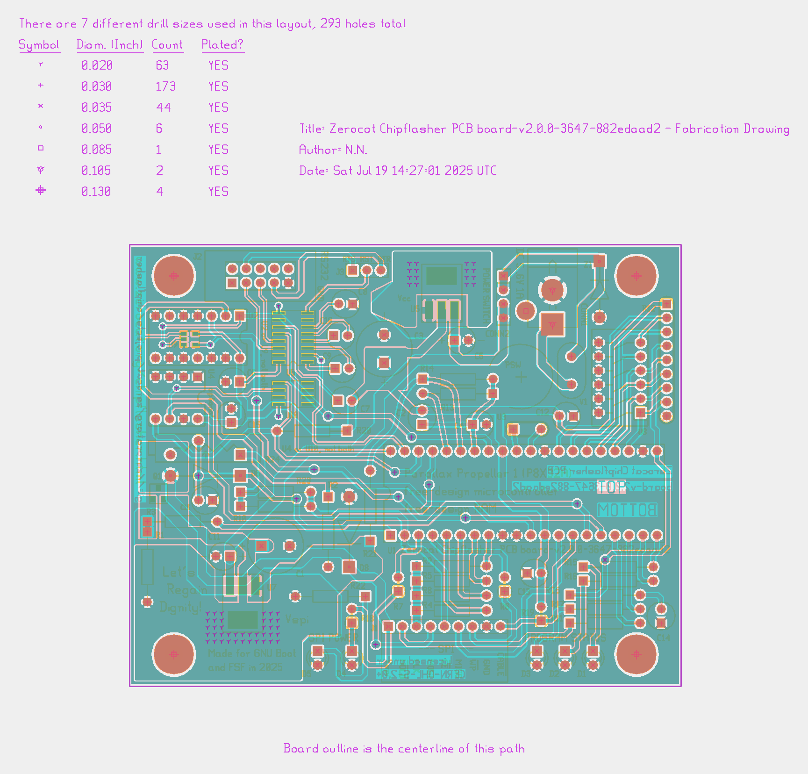The image size is (808, 774).
Task: Click the 'Author: N.N.' line
Action: click(x=333, y=150)
